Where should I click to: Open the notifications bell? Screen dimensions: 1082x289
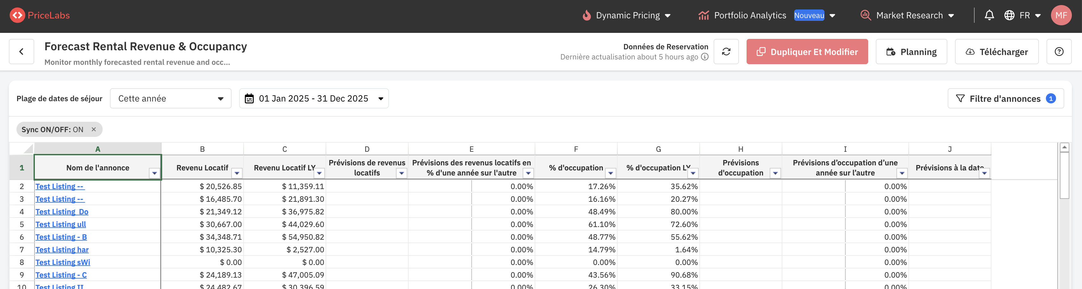pyautogui.click(x=989, y=15)
